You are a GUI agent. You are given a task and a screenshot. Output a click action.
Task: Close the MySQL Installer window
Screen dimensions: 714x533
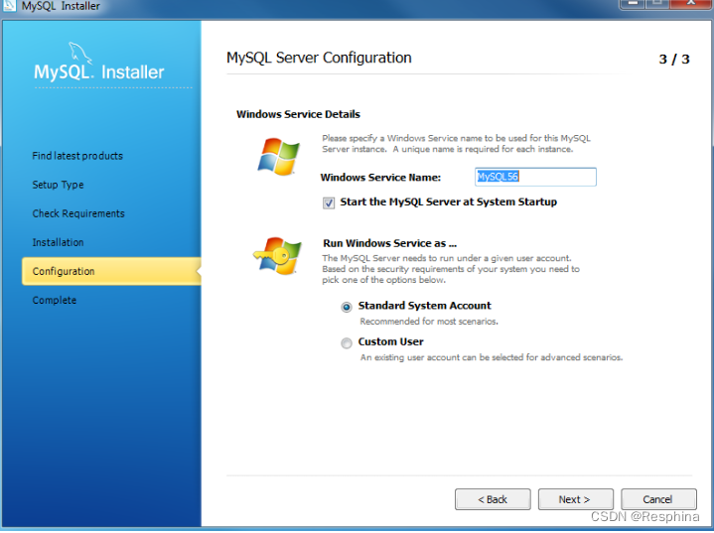[x=691, y=4]
